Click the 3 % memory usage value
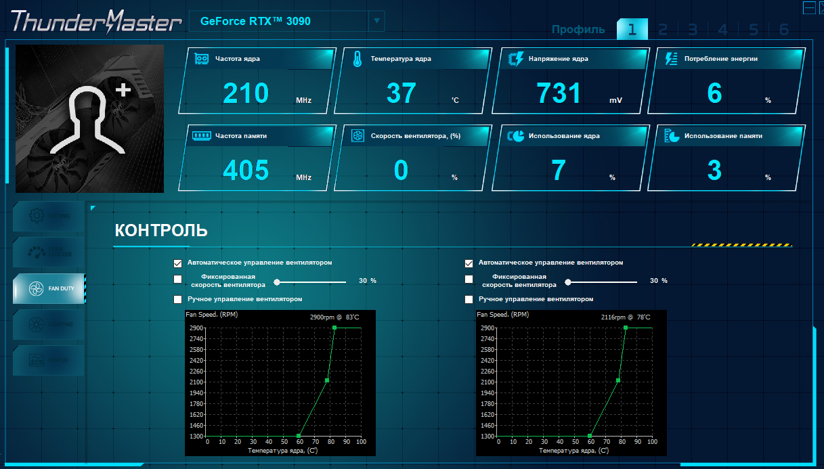 (x=714, y=171)
